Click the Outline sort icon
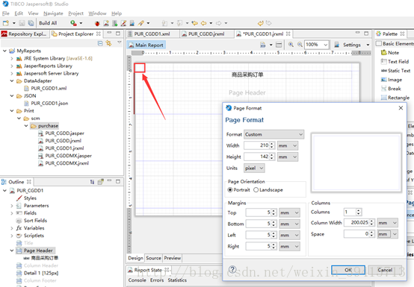The image size is (414, 287). coord(92,182)
